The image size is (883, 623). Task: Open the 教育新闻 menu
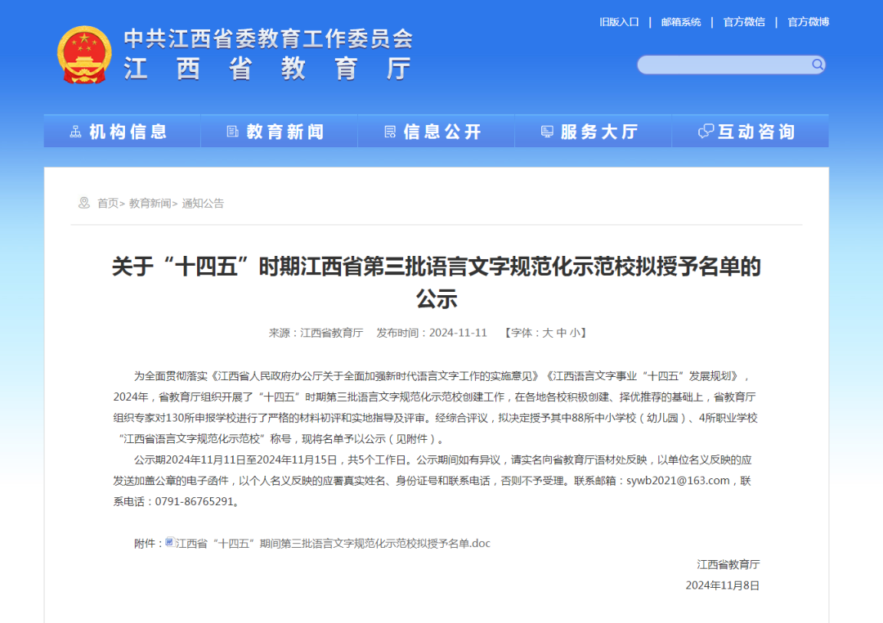point(279,132)
